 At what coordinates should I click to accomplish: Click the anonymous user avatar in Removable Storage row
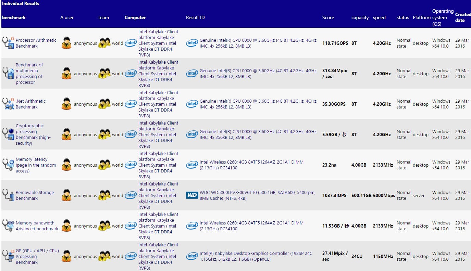coord(66,195)
